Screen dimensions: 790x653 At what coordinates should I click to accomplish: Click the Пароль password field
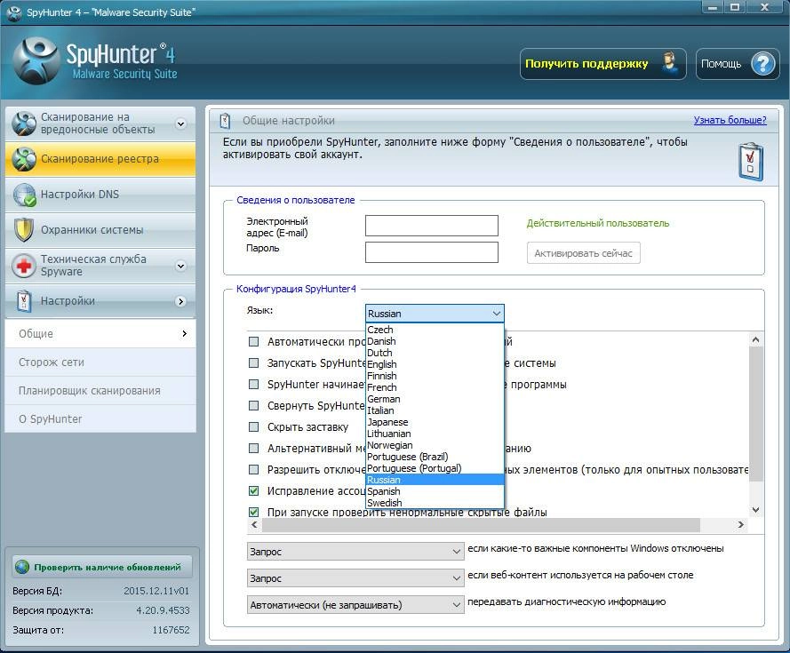432,252
